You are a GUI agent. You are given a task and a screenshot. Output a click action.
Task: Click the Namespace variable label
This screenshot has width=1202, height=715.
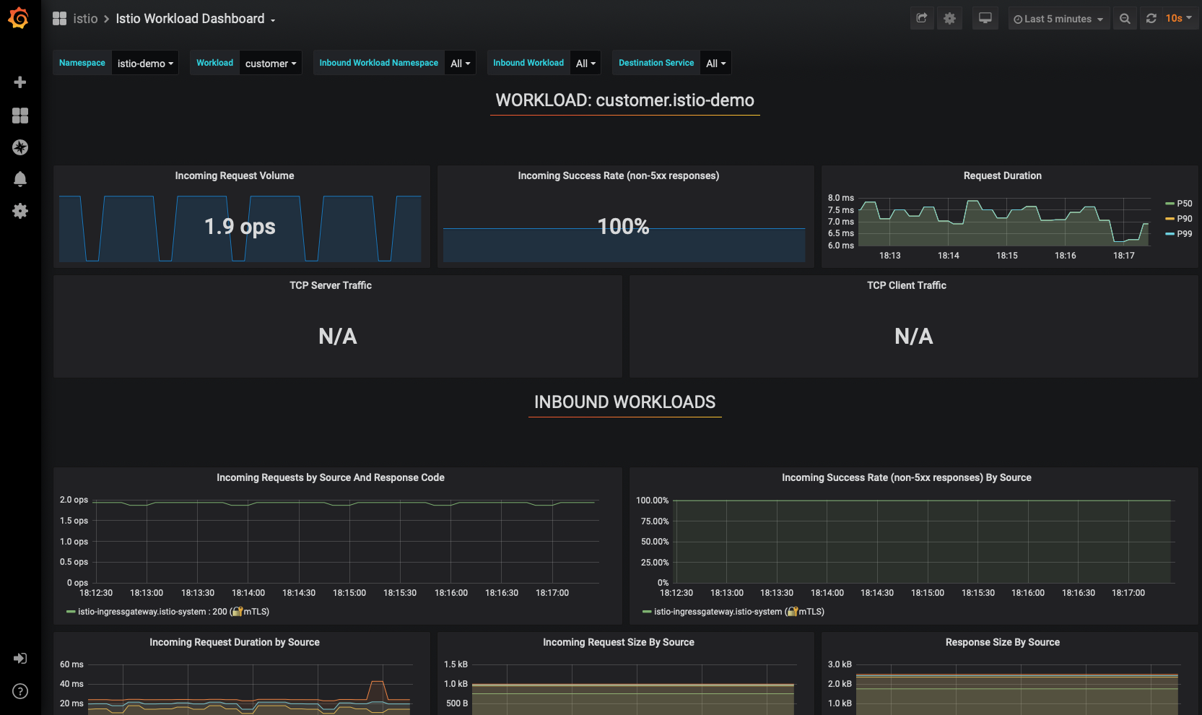click(x=82, y=63)
